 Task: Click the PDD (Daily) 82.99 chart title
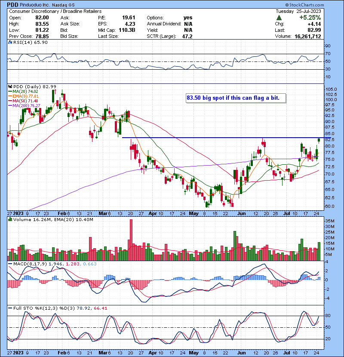tap(34, 87)
